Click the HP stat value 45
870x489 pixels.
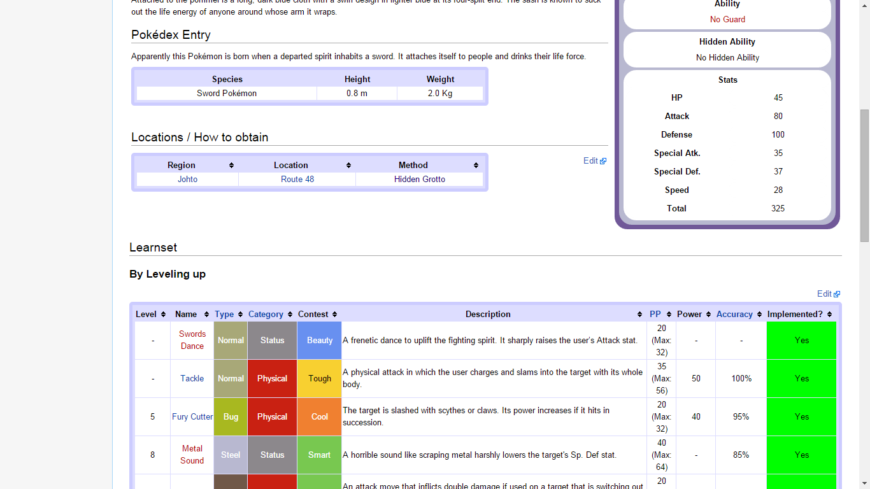778,98
